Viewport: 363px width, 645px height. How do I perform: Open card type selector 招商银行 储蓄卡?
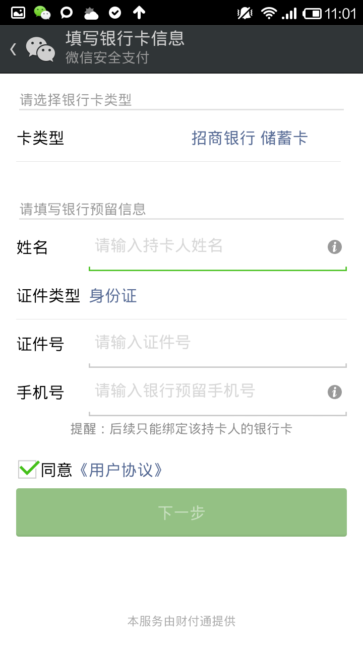250,138
